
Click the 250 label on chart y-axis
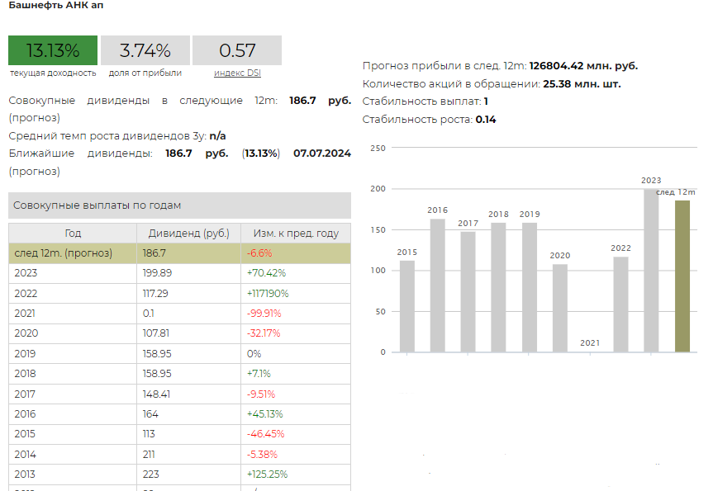[x=378, y=148]
